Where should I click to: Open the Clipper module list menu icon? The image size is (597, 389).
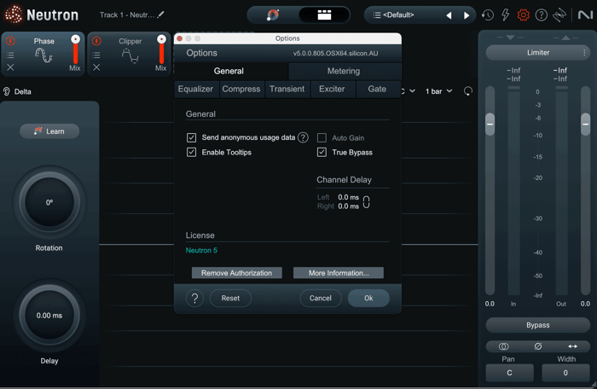(x=96, y=55)
